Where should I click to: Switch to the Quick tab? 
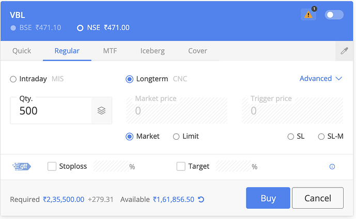click(22, 51)
